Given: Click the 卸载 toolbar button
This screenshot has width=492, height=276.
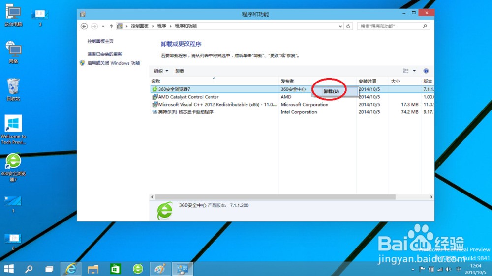Looking at the screenshot, I should tap(180, 71).
